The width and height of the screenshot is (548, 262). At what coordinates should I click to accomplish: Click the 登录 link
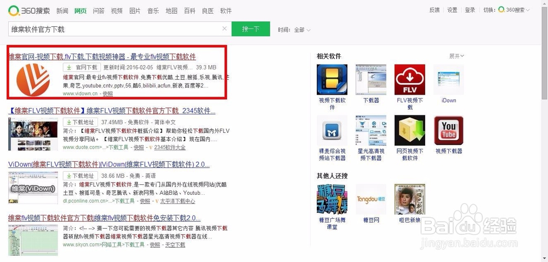[x=470, y=10]
